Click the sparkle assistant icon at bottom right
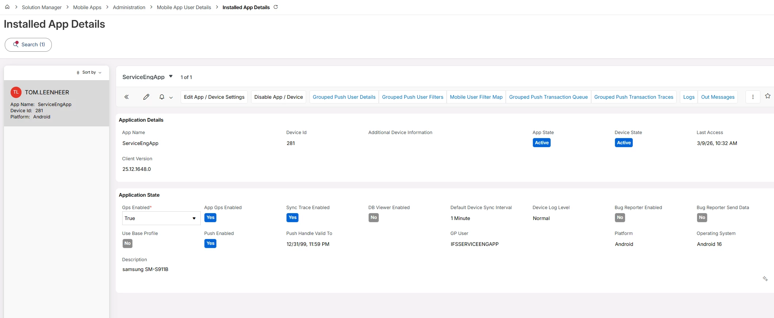Image resolution: width=774 pixels, height=318 pixels. (x=765, y=279)
